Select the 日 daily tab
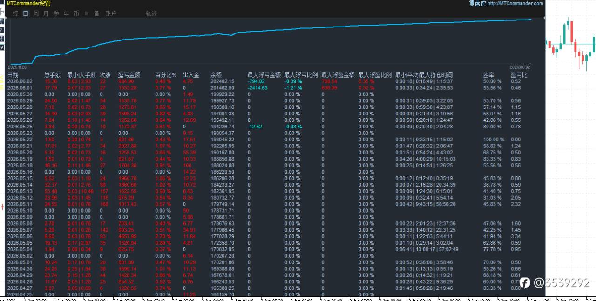 click(x=26, y=13)
